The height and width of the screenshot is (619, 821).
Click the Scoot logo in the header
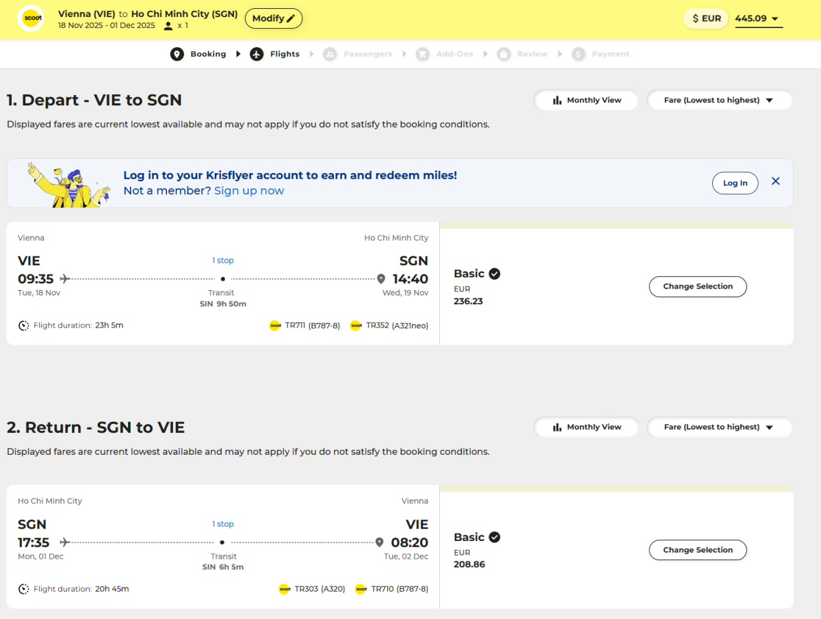coord(30,18)
